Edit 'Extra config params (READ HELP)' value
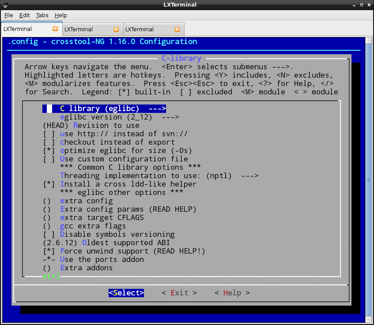Screen dimensions: 374x325 pyautogui.click(x=120, y=209)
